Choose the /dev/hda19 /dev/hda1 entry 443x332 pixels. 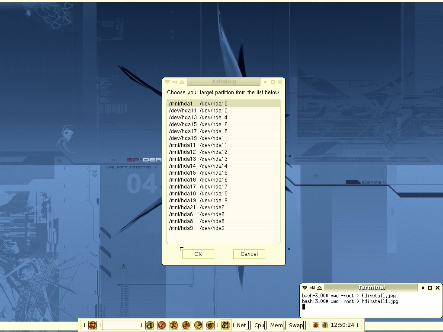(x=224, y=138)
